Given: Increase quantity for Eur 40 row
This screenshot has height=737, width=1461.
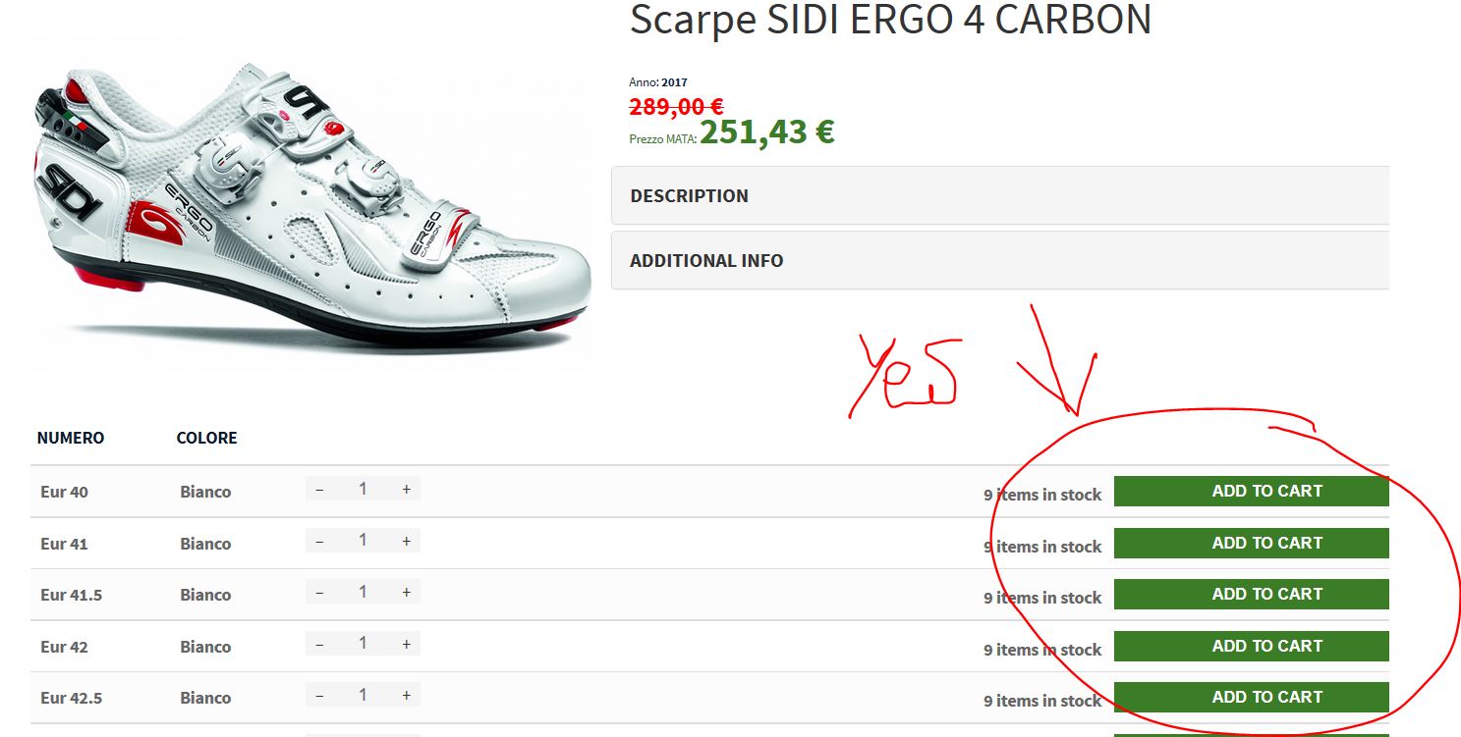Looking at the screenshot, I should click(406, 489).
